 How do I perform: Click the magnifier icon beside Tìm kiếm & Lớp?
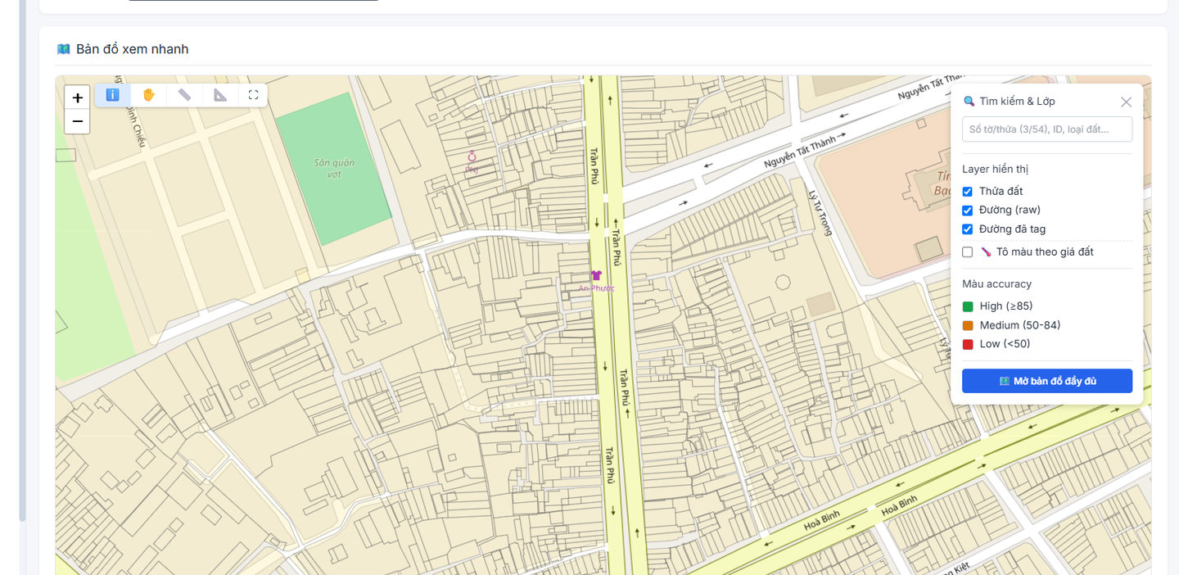point(969,102)
